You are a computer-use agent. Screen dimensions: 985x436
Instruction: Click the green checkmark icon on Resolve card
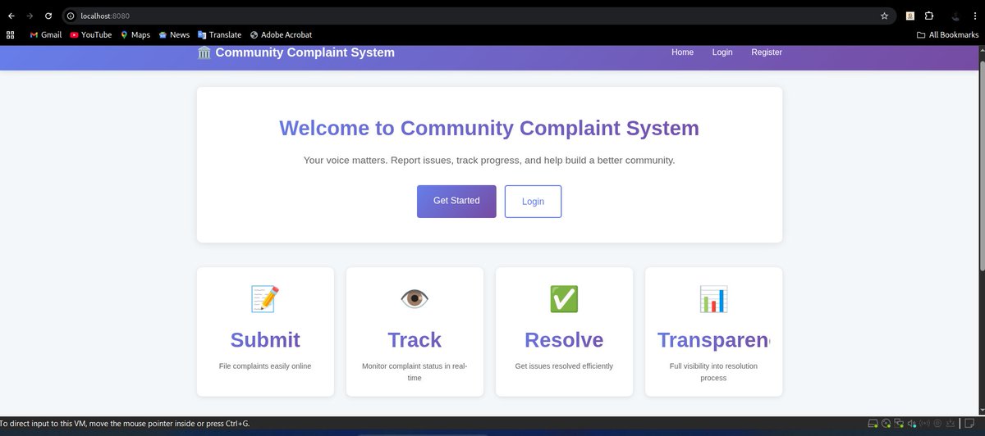point(564,298)
